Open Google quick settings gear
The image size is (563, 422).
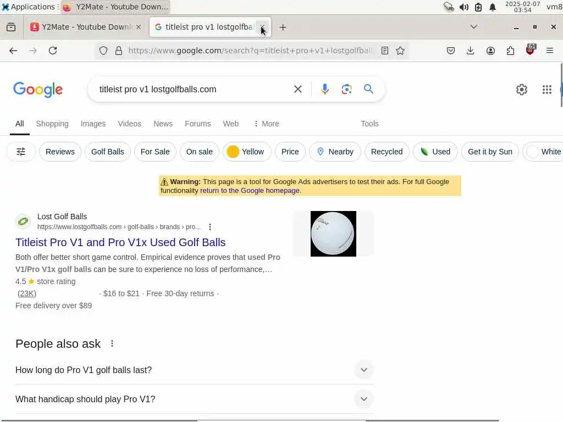521,90
